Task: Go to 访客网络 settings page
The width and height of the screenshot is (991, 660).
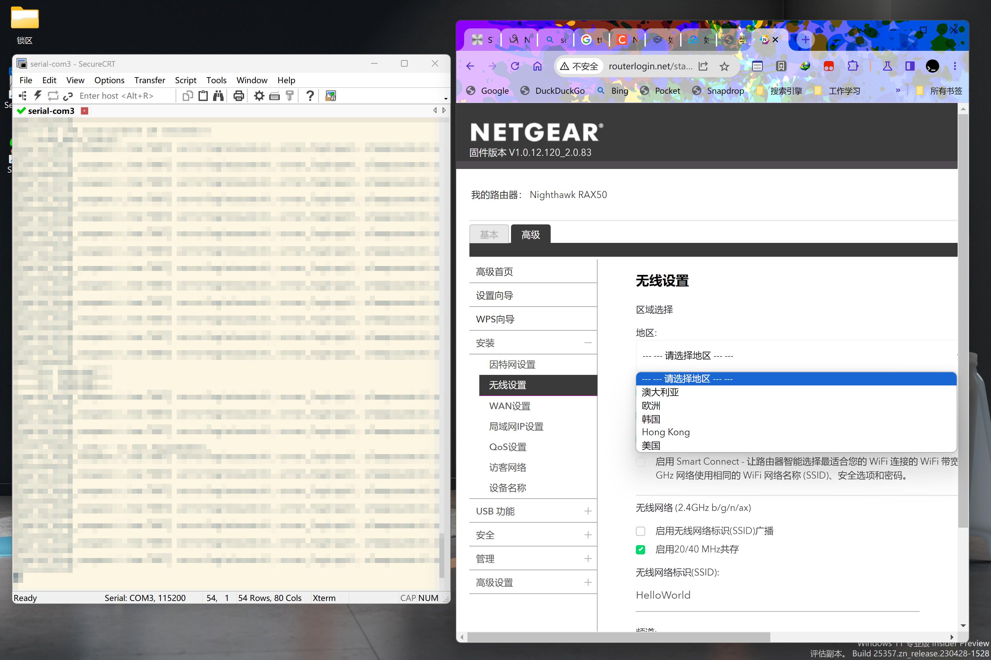Action: [507, 467]
